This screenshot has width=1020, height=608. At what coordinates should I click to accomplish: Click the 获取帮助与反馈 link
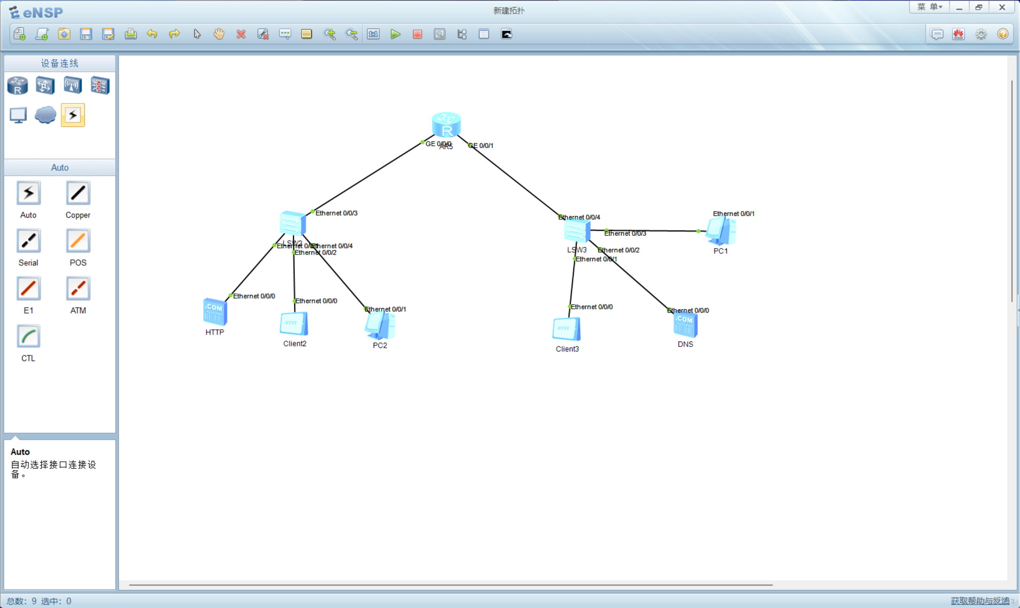(980, 600)
